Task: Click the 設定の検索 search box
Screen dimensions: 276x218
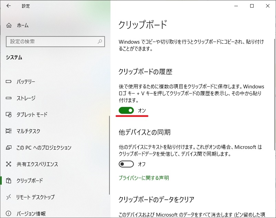Action: click(55, 42)
